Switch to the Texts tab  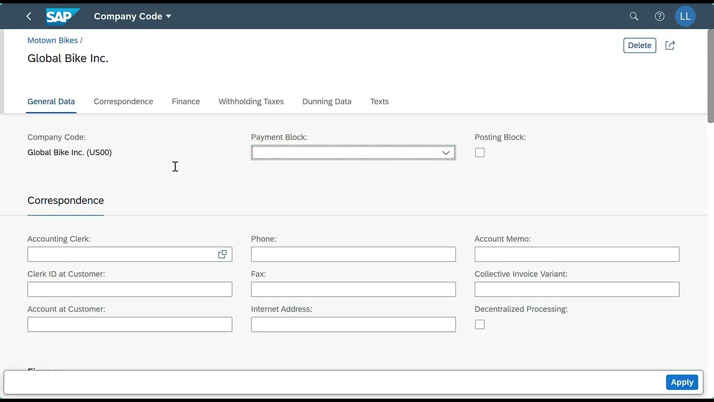tap(379, 102)
